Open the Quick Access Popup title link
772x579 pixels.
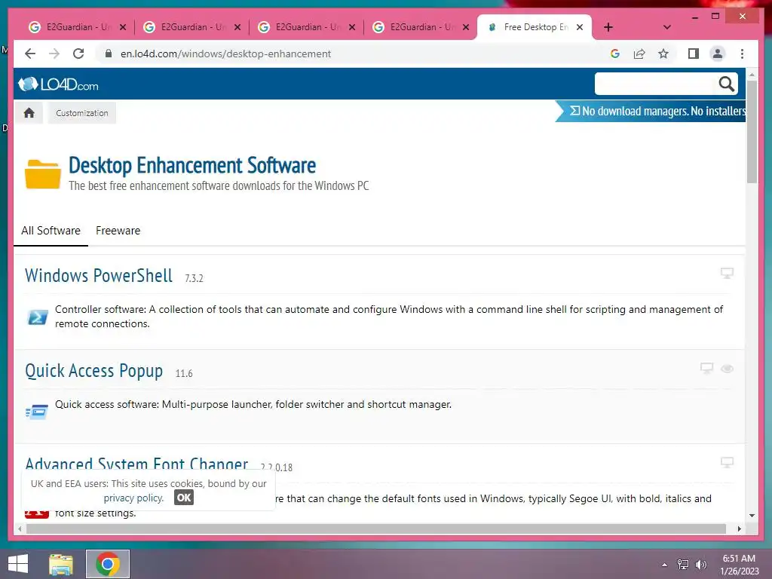coord(93,370)
